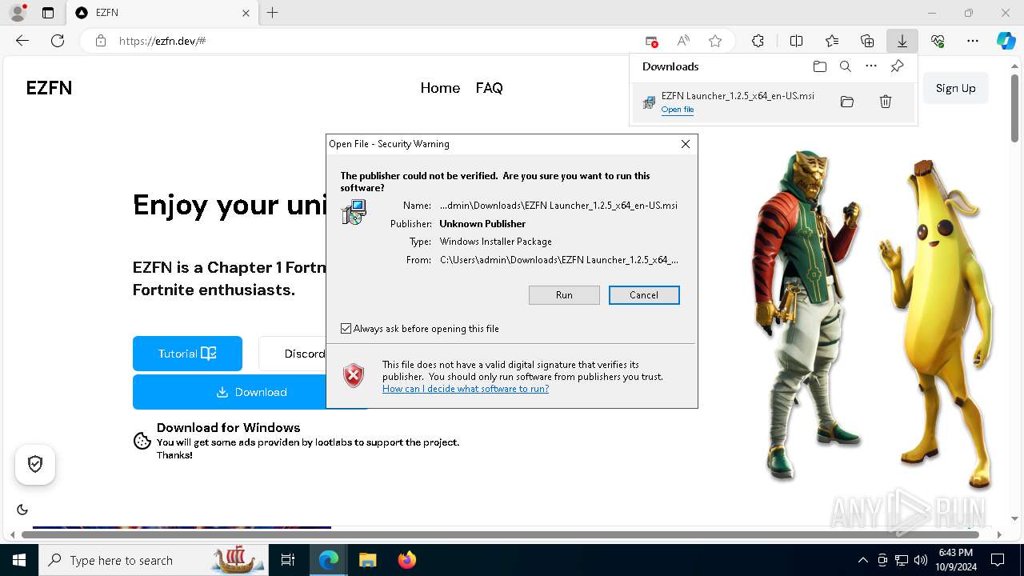Click the EZFN site logo
The width and height of the screenshot is (1024, 576).
(x=49, y=88)
